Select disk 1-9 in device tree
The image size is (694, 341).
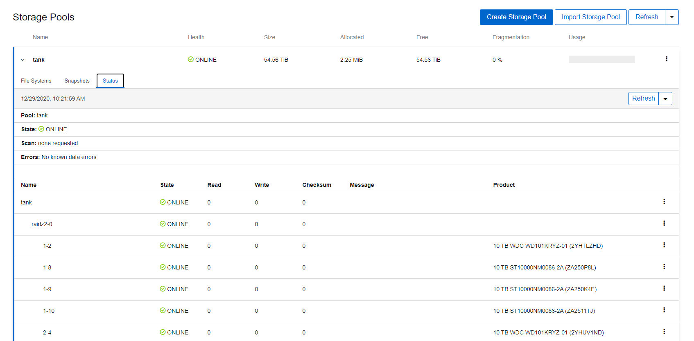pyautogui.click(x=47, y=289)
